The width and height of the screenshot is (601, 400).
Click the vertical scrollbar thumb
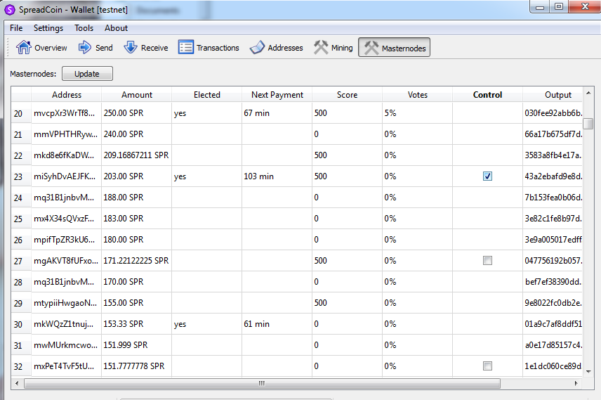click(x=588, y=124)
